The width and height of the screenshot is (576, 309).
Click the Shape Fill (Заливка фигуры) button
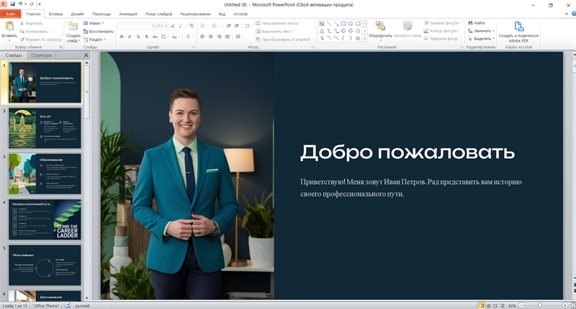coord(441,23)
